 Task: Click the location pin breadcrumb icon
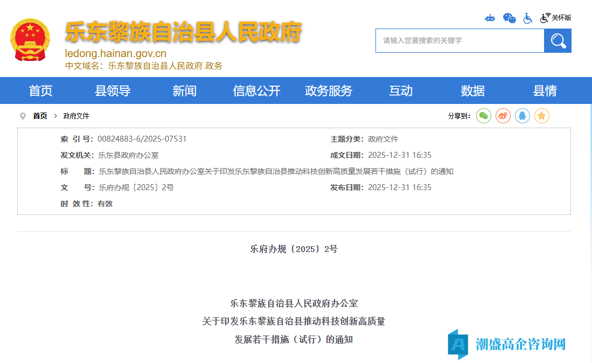pyautogui.click(x=23, y=116)
